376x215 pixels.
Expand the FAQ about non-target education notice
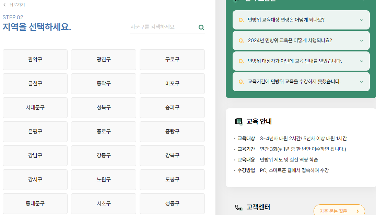(x=301, y=61)
